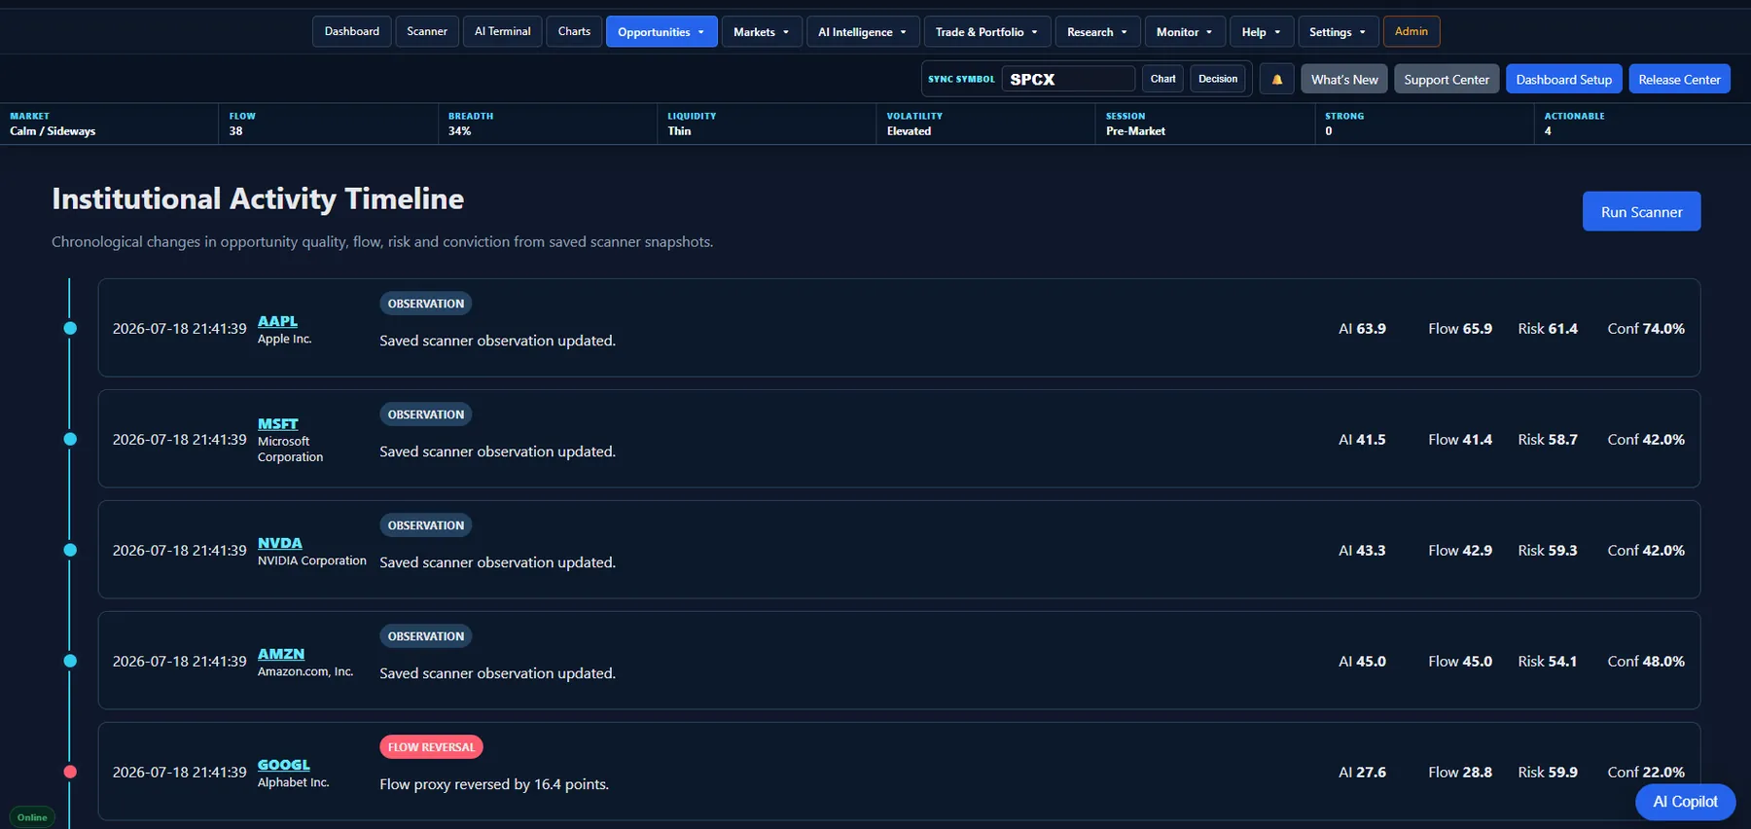Open the AMZN ticker link

(281, 654)
